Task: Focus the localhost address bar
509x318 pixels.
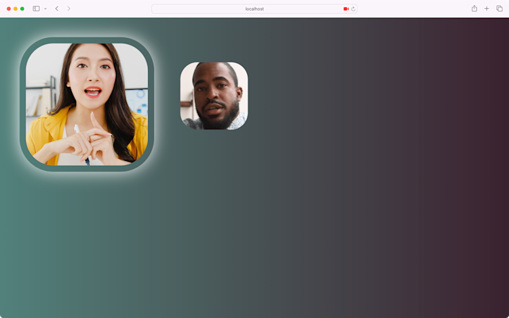Action: pos(254,9)
